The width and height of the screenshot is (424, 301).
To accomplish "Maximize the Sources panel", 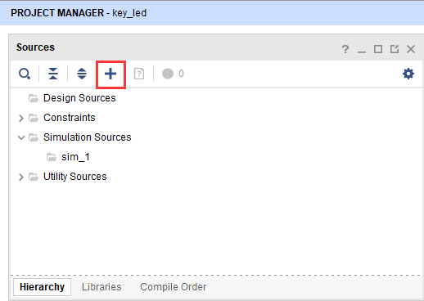I will 378,49.
